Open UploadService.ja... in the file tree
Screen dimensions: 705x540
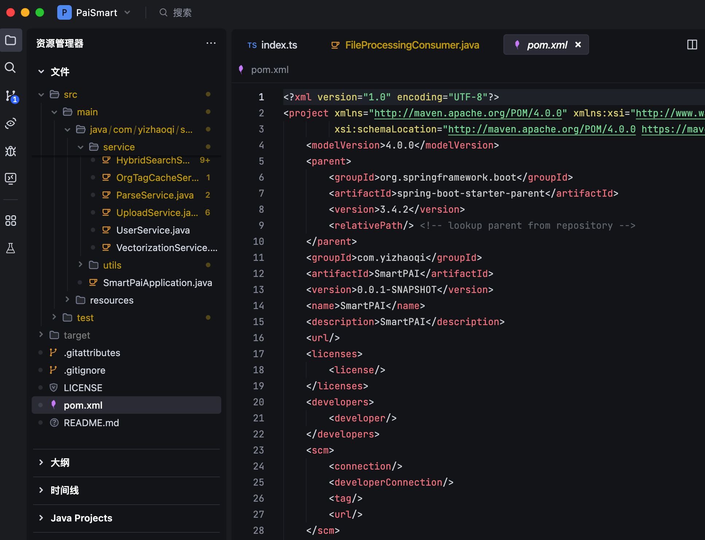point(157,212)
